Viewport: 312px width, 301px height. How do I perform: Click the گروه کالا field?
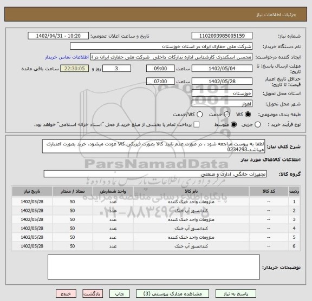point(155,174)
